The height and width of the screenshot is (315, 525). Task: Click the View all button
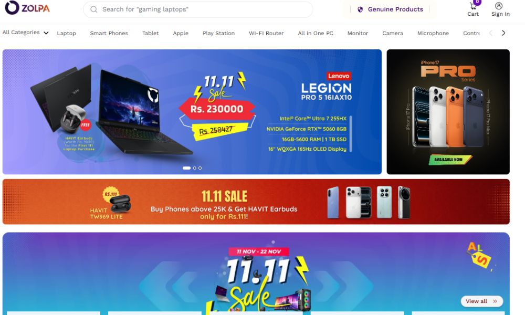pos(481,301)
